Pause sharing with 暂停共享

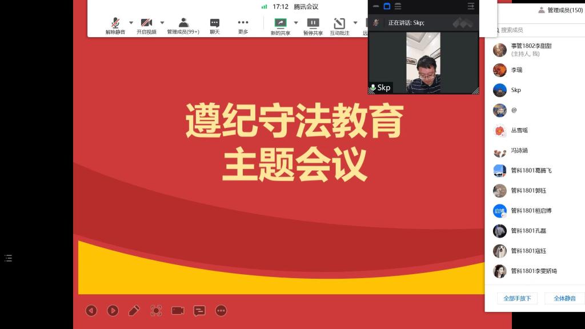[312, 26]
